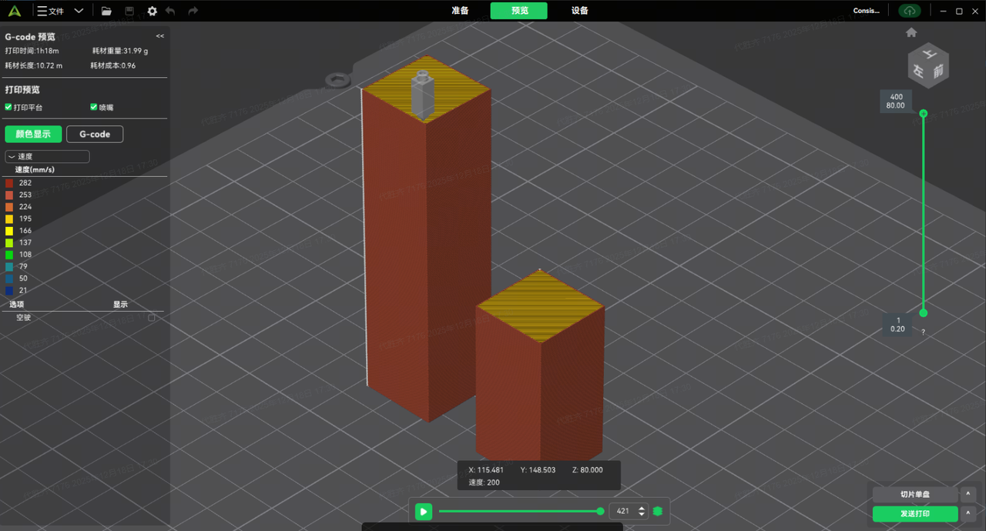Viewport: 986px width, 531px height.
Task: Toggle the 打印平台 checkbox
Action: 8,107
